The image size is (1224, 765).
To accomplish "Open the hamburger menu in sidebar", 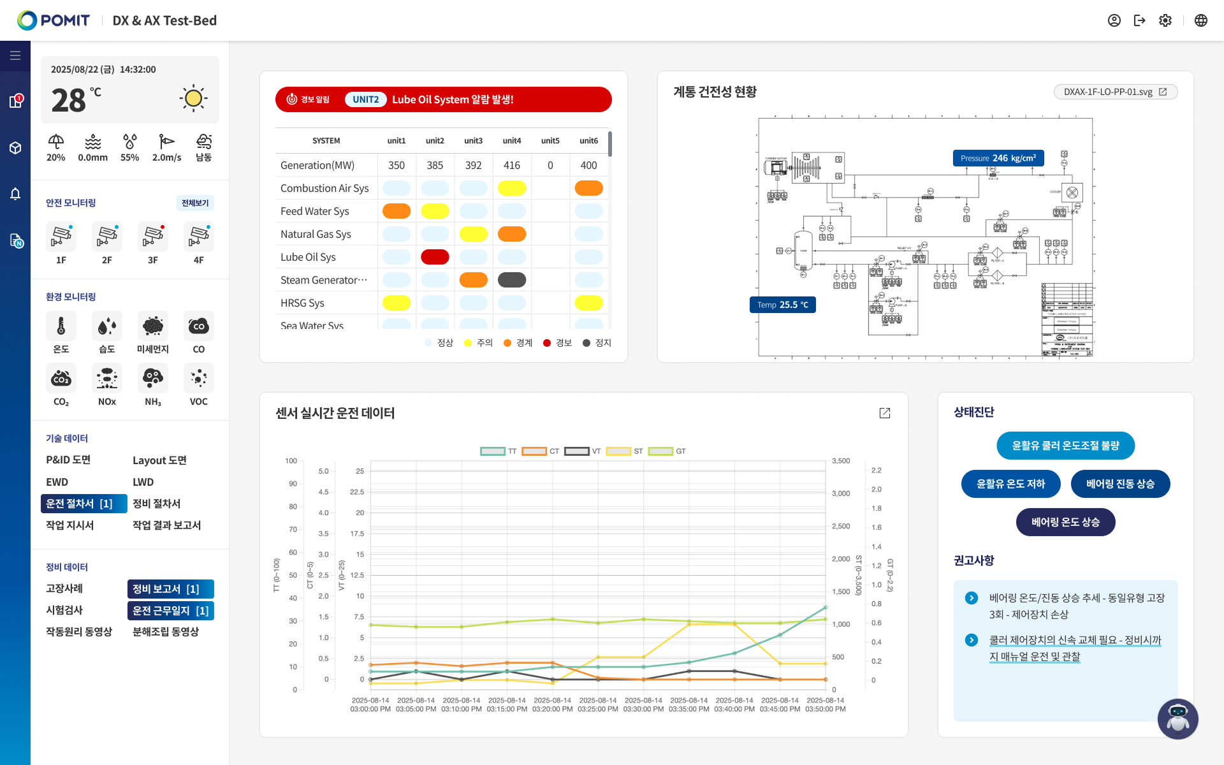I will [15, 55].
